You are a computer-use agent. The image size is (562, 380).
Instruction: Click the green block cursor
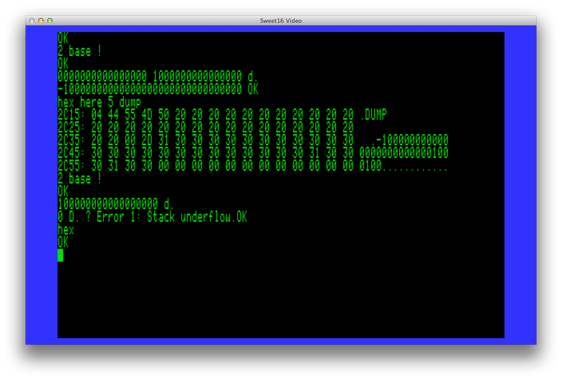click(x=60, y=255)
